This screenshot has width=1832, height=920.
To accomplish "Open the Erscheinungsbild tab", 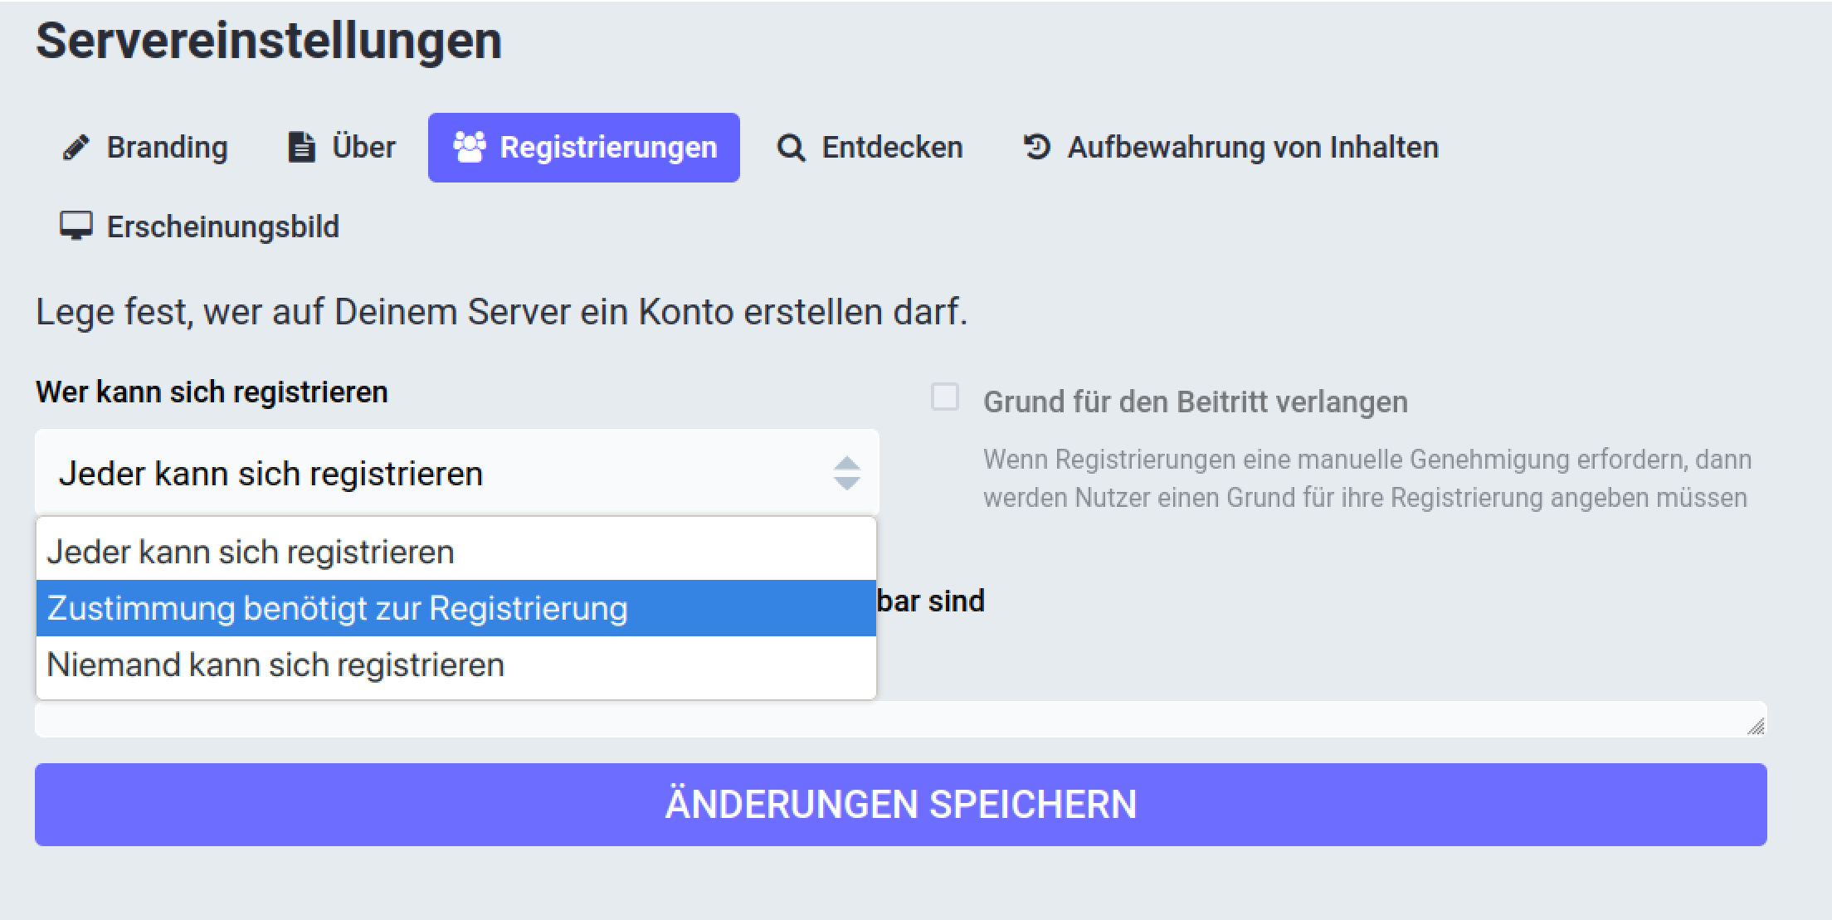I will point(222,226).
